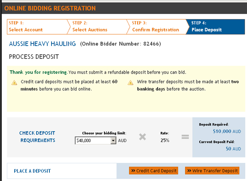Click the Online Bidder Number 82466 text

pyautogui.click(x=121, y=44)
